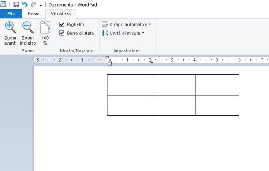Click Zoom avanti magnifier
This screenshot has height=171, width=269.
click(x=11, y=33)
